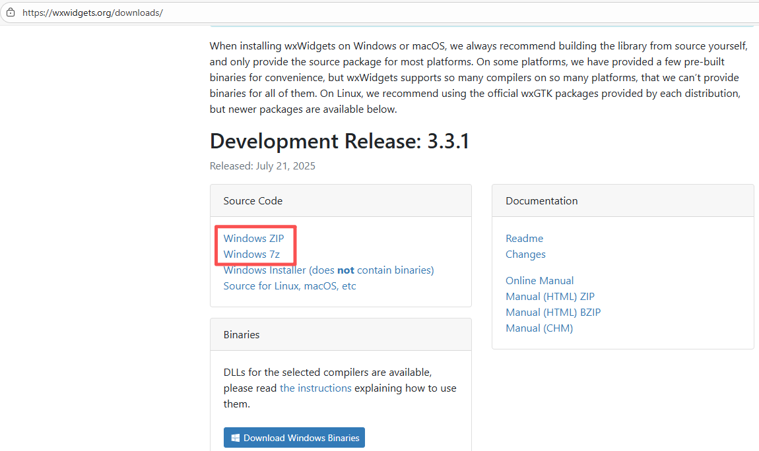Click Download Windows Binaries button
Image resolution: width=759 pixels, height=451 pixels.
point(294,437)
